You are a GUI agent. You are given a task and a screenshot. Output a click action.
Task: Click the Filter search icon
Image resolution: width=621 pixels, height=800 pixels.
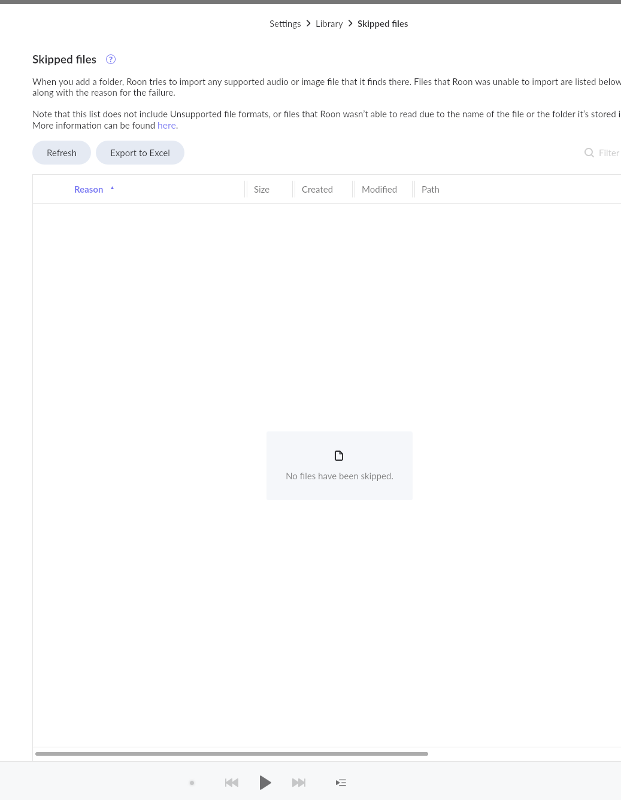click(589, 153)
